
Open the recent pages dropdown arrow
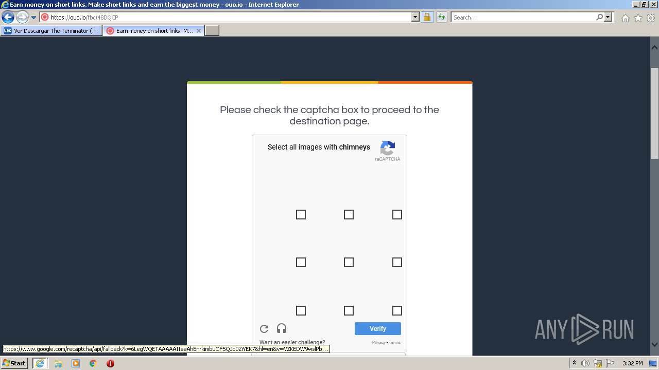[x=34, y=17]
